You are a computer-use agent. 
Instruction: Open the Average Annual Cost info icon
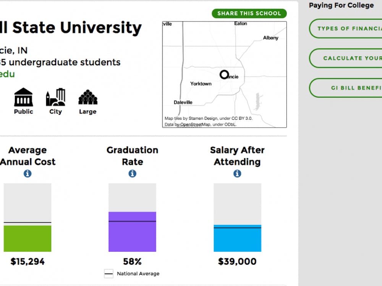(x=27, y=174)
